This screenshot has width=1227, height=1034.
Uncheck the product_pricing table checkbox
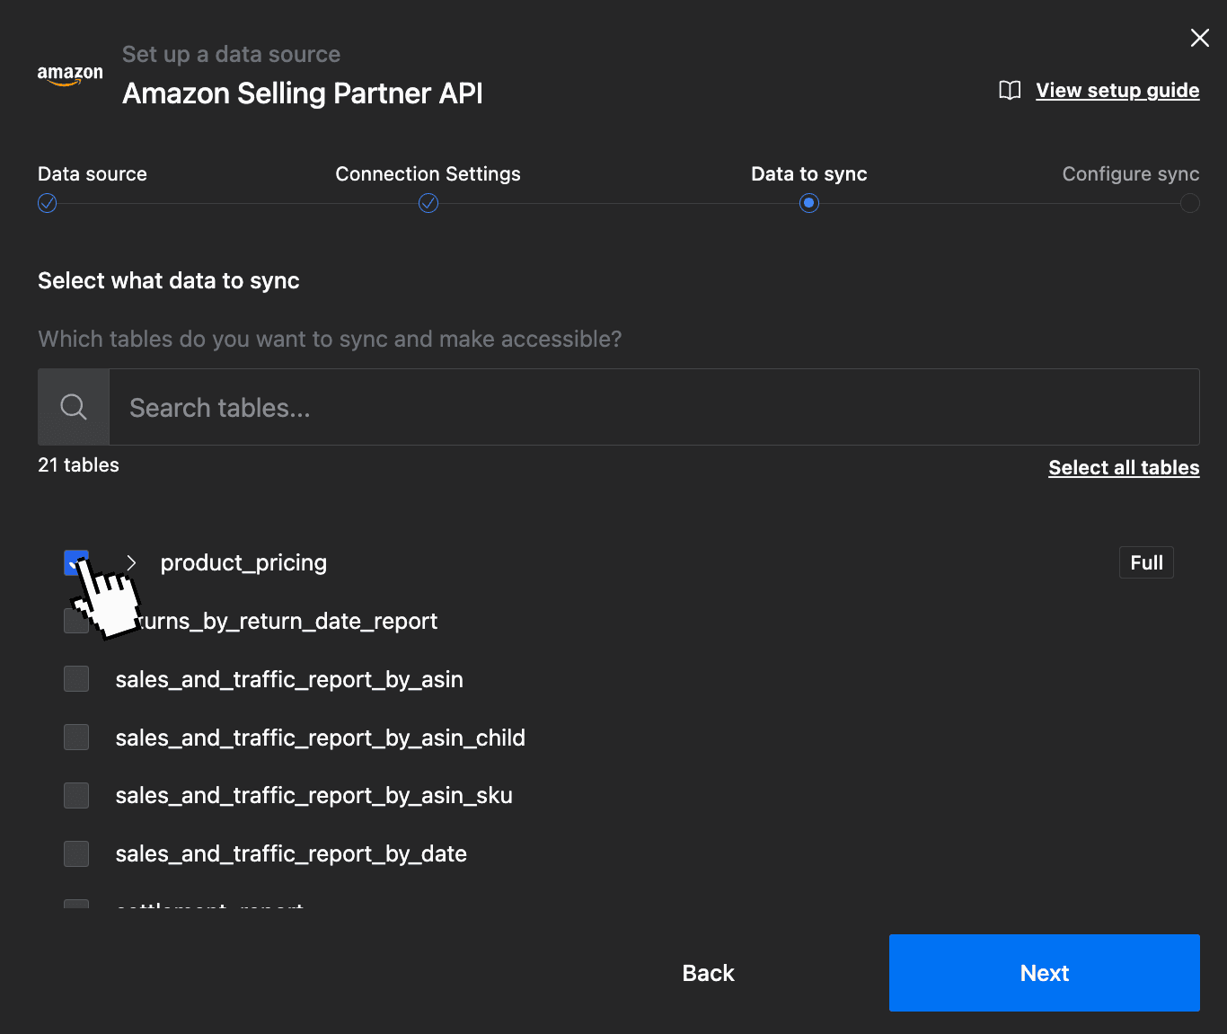(x=76, y=562)
